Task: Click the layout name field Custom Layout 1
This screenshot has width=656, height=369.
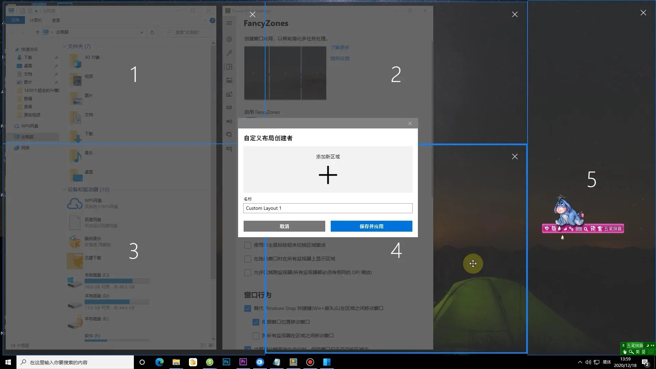Action: coord(328,208)
